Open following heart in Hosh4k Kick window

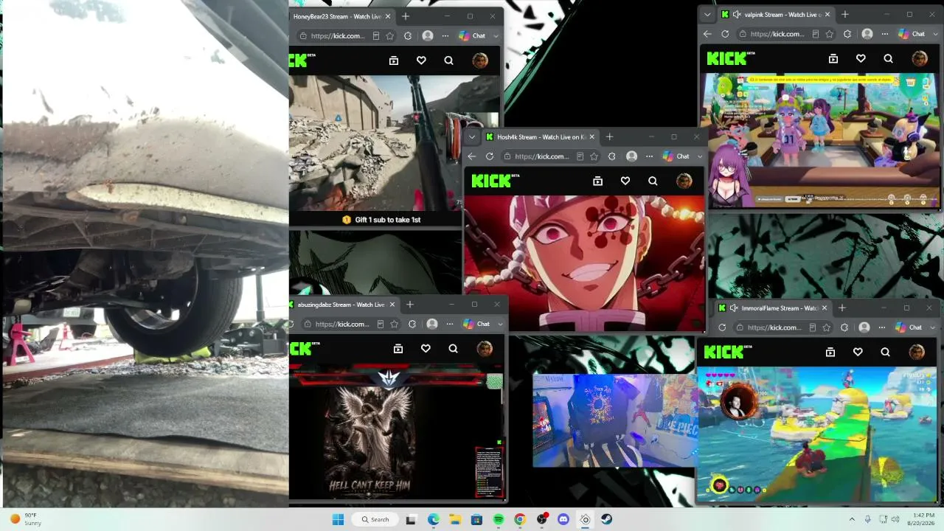[x=625, y=181]
